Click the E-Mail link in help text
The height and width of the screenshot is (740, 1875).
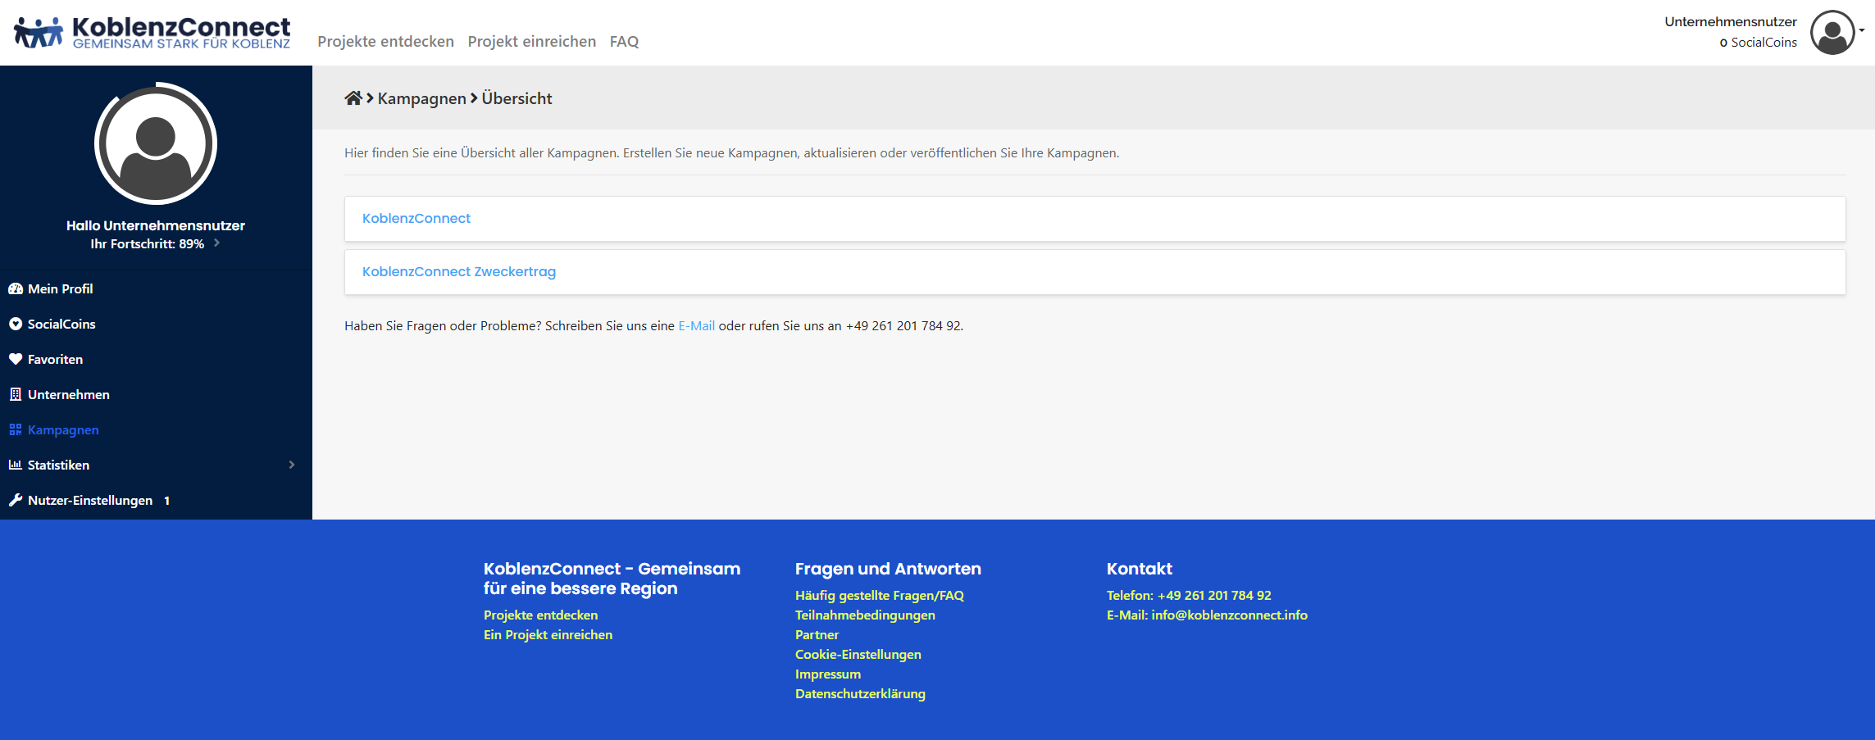[696, 325]
